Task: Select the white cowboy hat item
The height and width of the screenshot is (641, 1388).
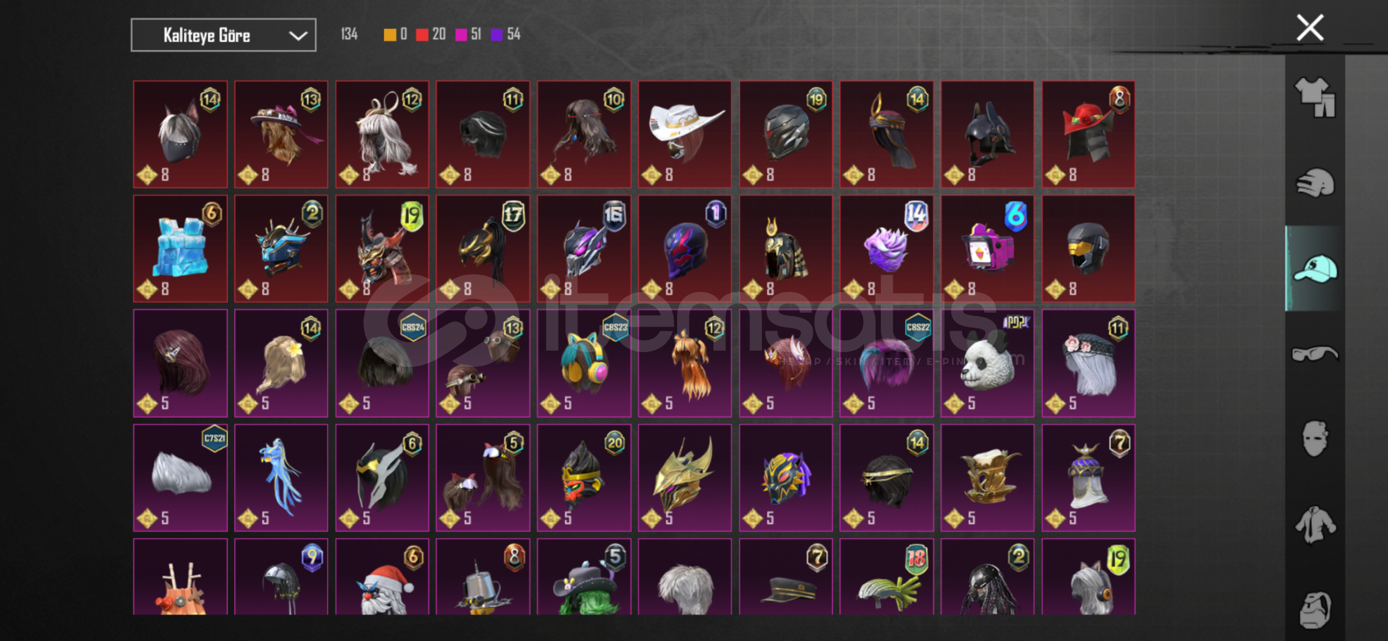Action: (685, 135)
